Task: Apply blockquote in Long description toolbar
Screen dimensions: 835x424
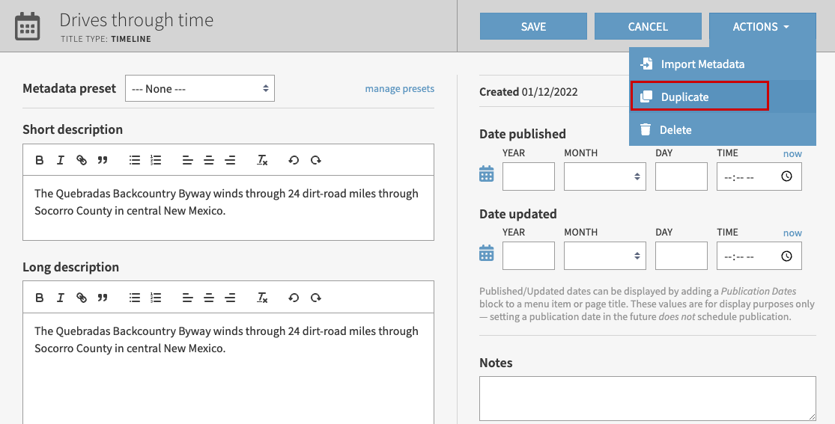Action: (103, 298)
